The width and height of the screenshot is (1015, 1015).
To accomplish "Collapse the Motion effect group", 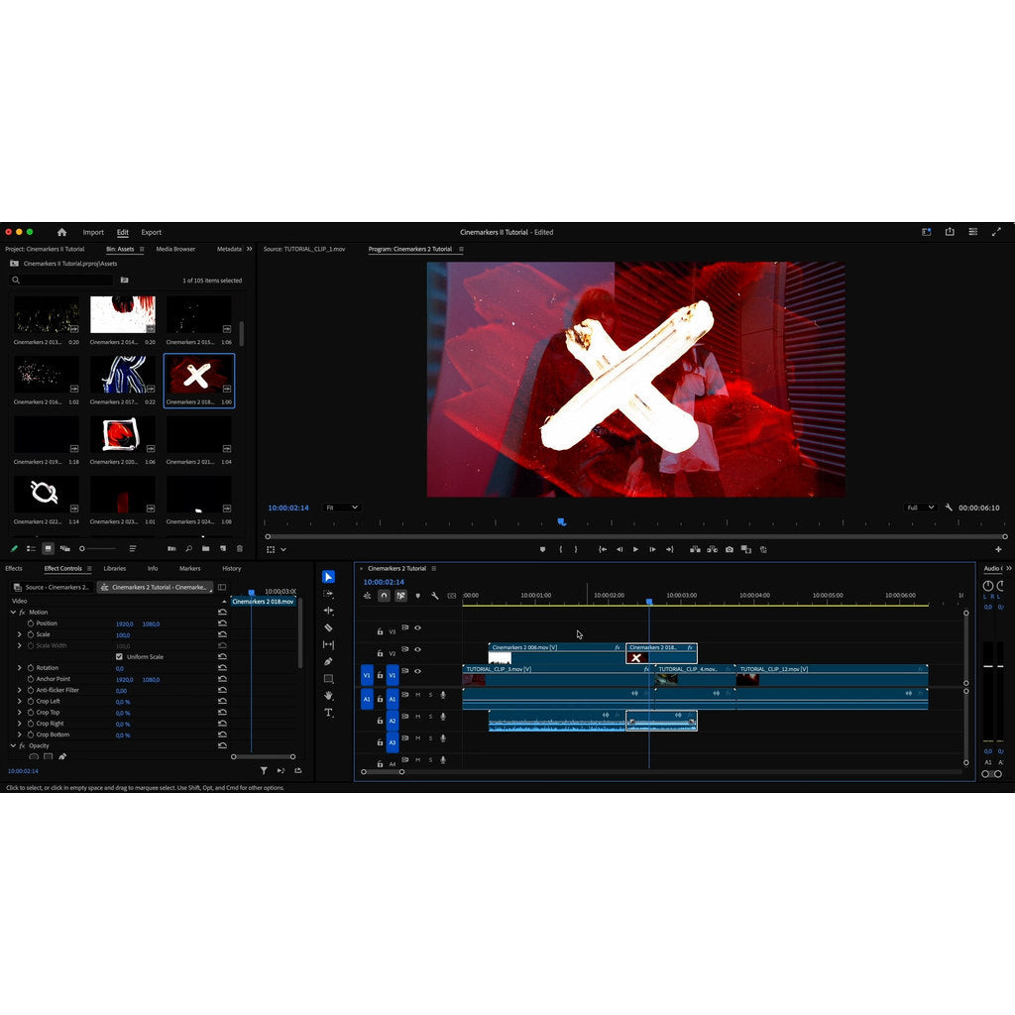I will pos(13,612).
